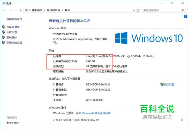Open 控制面板主页 link
This screenshot has height=129, width=188.
pos(14,19)
